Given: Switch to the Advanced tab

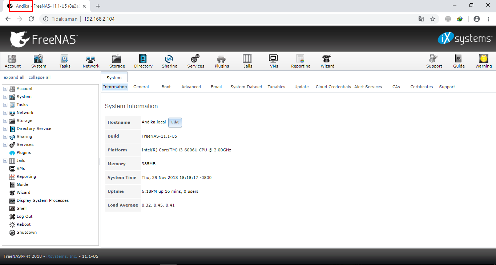Looking at the screenshot, I should pos(191,87).
